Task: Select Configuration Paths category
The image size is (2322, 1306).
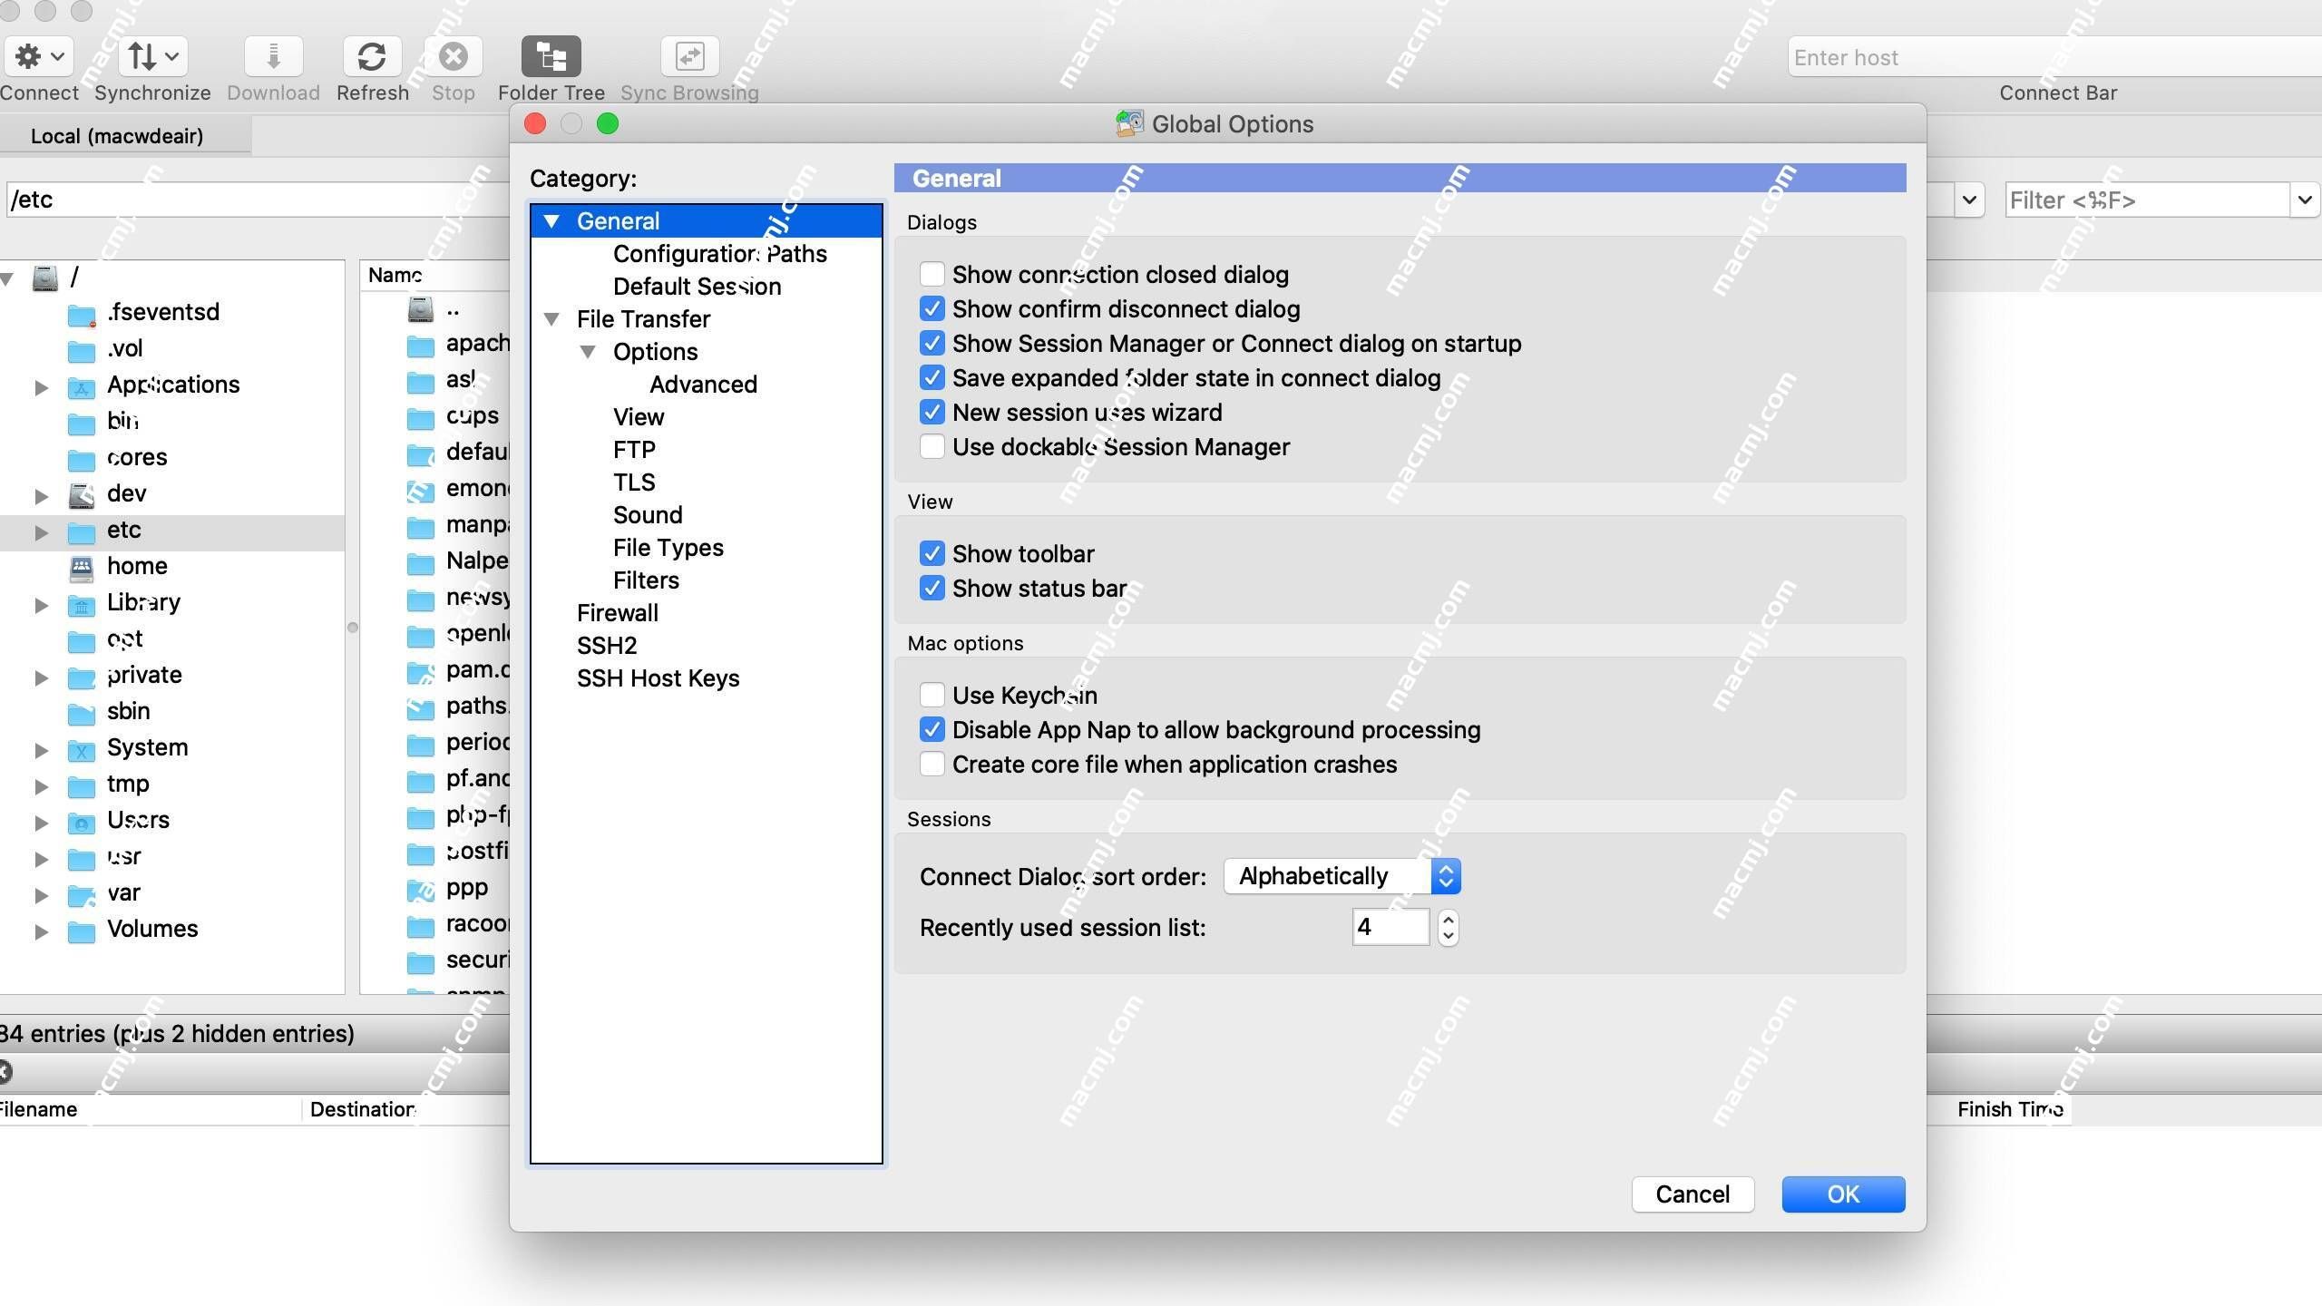Action: pyautogui.click(x=719, y=253)
